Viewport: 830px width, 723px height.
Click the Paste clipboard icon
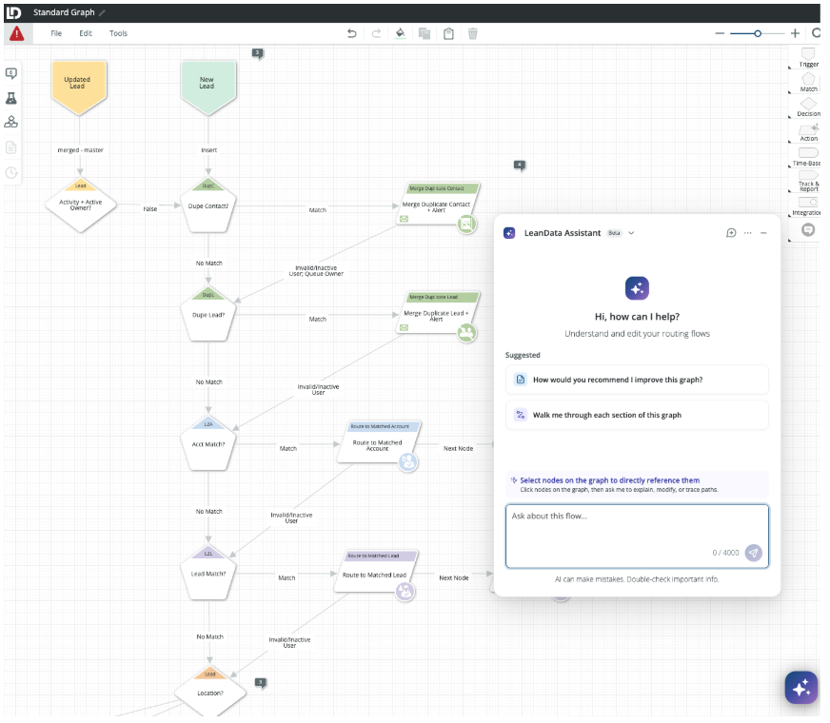pos(449,34)
